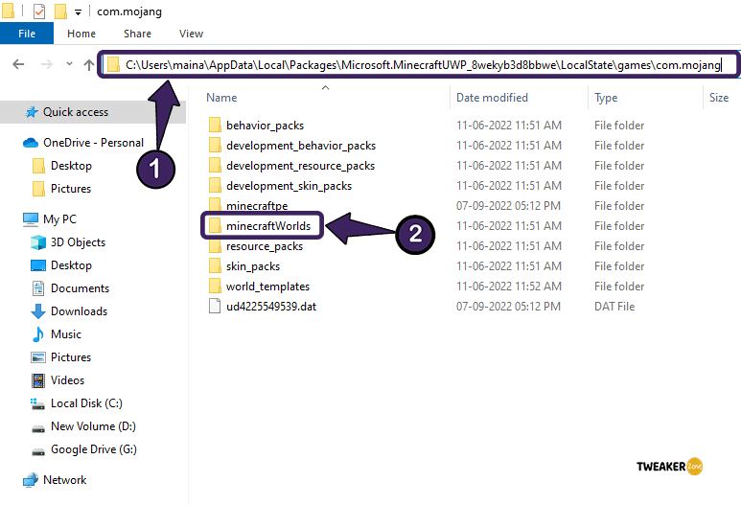741x505 pixels.
Task: Sort by Type column header
Action: pyautogui.click(x=606, y=98)
